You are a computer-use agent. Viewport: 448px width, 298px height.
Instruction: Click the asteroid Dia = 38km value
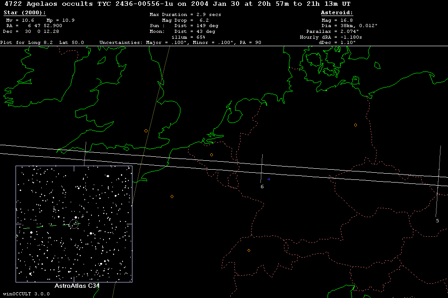349,26
